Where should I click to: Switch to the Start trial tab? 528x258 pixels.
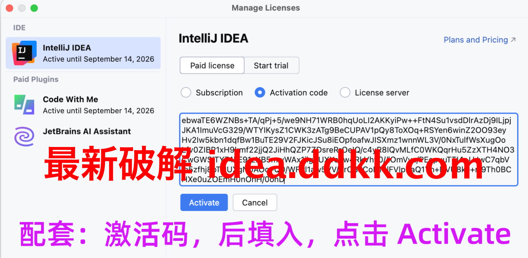271,65
